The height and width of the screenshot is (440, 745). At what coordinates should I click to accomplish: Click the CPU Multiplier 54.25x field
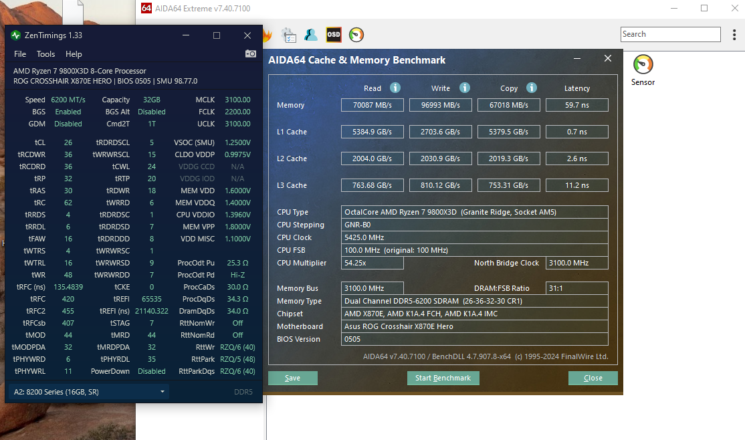(372, 263)
